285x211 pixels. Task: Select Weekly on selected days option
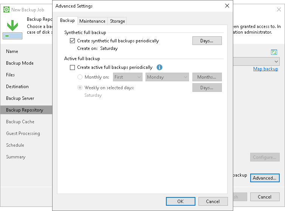(x=80, y=88)
